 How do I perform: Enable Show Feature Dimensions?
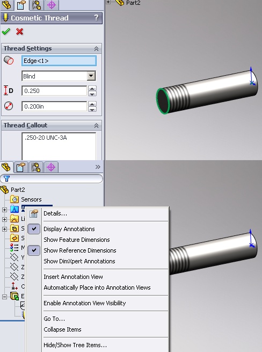(x=77, y=240)
